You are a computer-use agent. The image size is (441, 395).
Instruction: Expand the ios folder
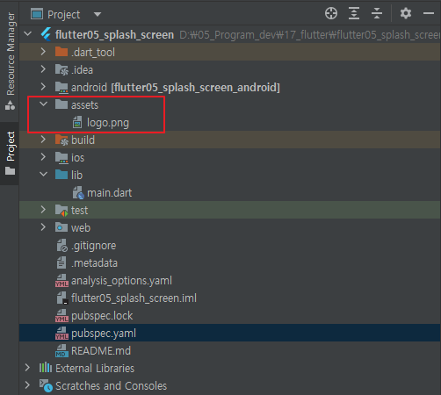[43, 157]
